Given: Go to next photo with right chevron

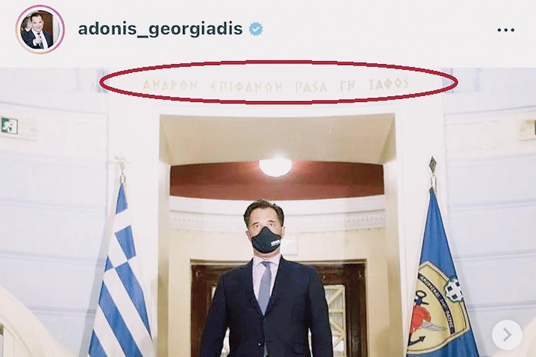Looking at the screenshot, I should (x=507, y=335).
